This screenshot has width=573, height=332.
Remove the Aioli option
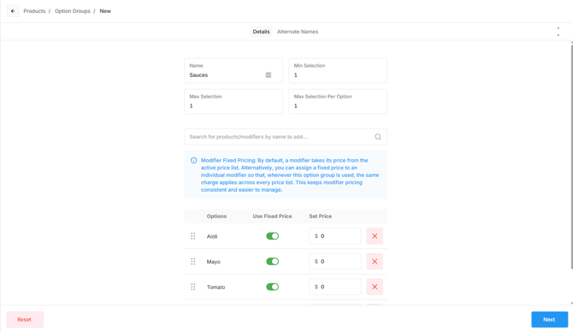375,236
